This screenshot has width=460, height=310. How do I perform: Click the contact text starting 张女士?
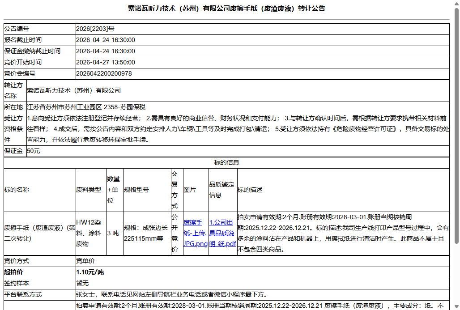click(172, 294)
